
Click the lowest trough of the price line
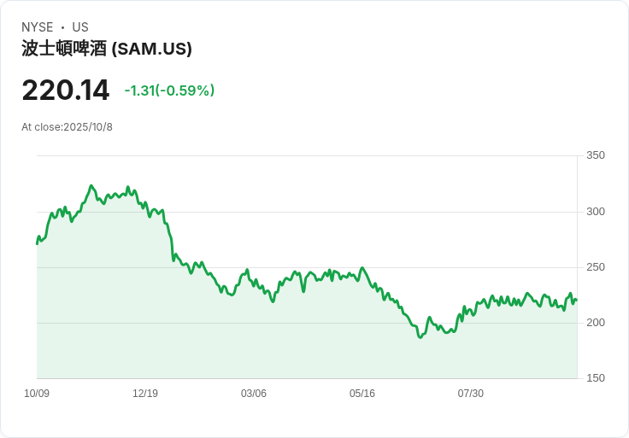(420, 337)
